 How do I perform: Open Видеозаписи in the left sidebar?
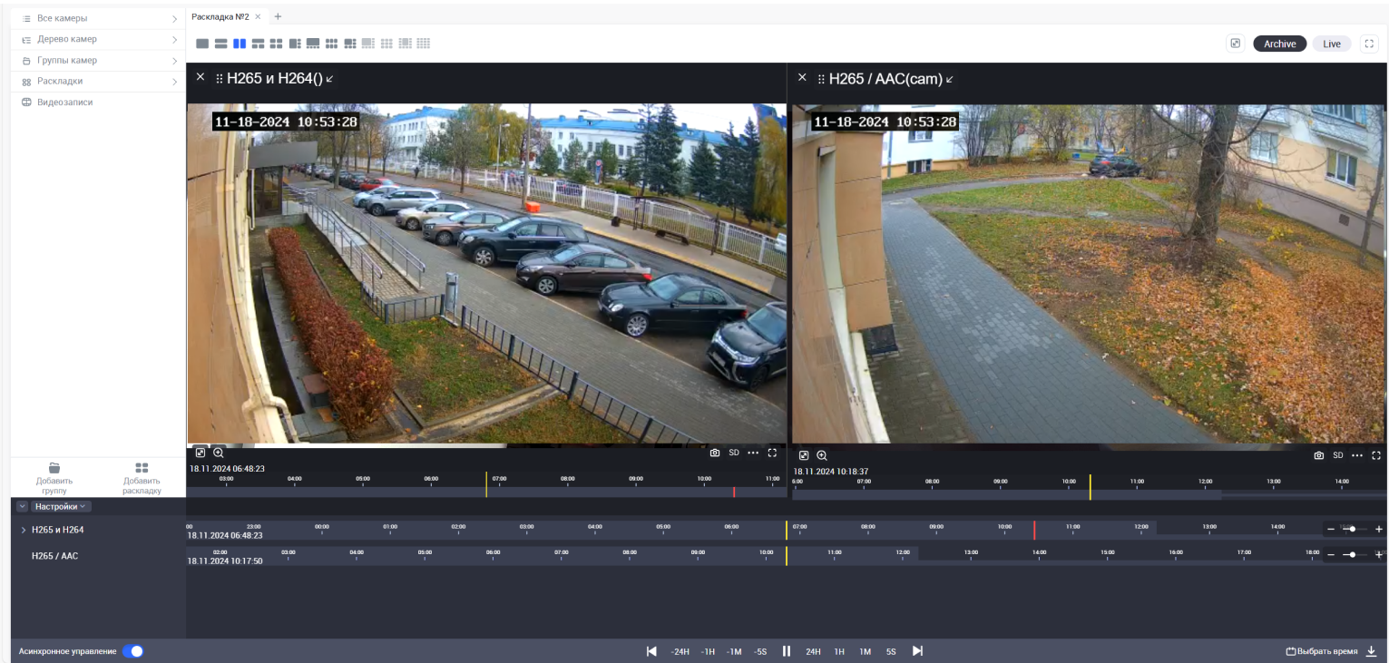point(64,102)
